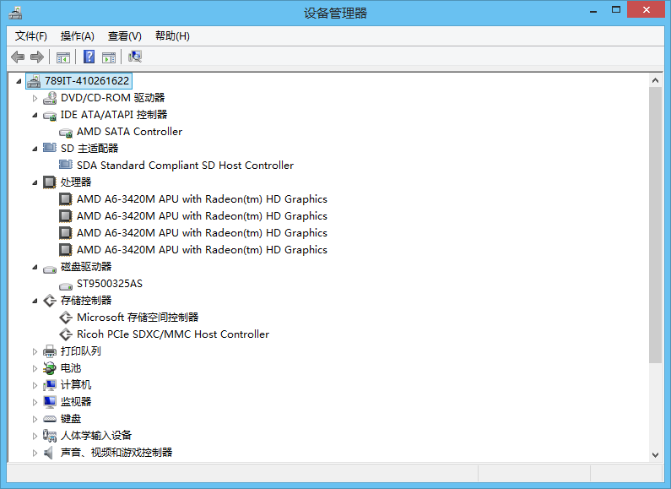Click the speaker icon for 声音、视频和游戏控制器
This screenshot has height=489, width=671.
point(49,453)
